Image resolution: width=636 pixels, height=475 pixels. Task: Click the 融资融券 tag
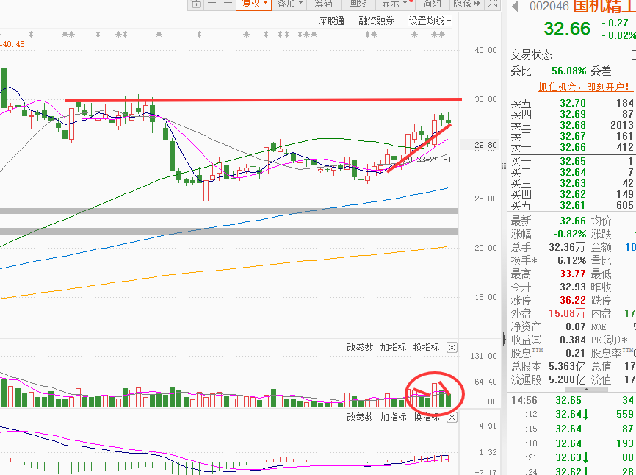click(x=377, y=21)
